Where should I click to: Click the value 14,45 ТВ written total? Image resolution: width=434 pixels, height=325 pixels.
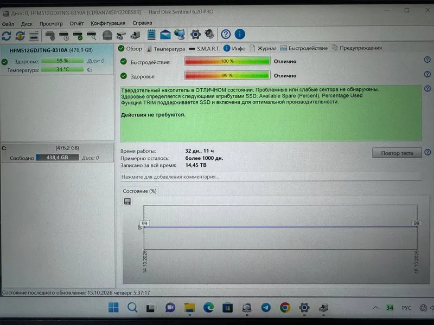pyautogui.click(x=196, y=165)
